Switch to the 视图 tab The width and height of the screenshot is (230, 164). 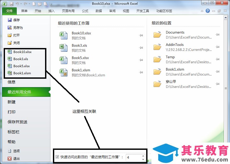click(x=126, y=11)
